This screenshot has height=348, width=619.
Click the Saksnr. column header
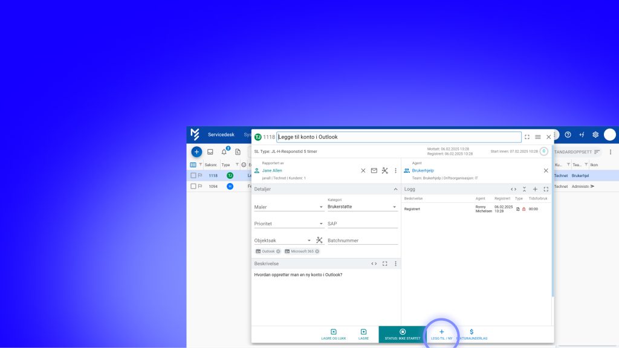click(x=211, y=165)
